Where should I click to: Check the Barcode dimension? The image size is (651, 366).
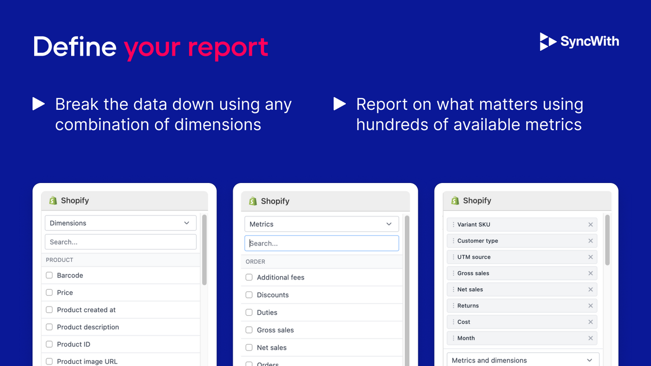click(x=49, y=275)
